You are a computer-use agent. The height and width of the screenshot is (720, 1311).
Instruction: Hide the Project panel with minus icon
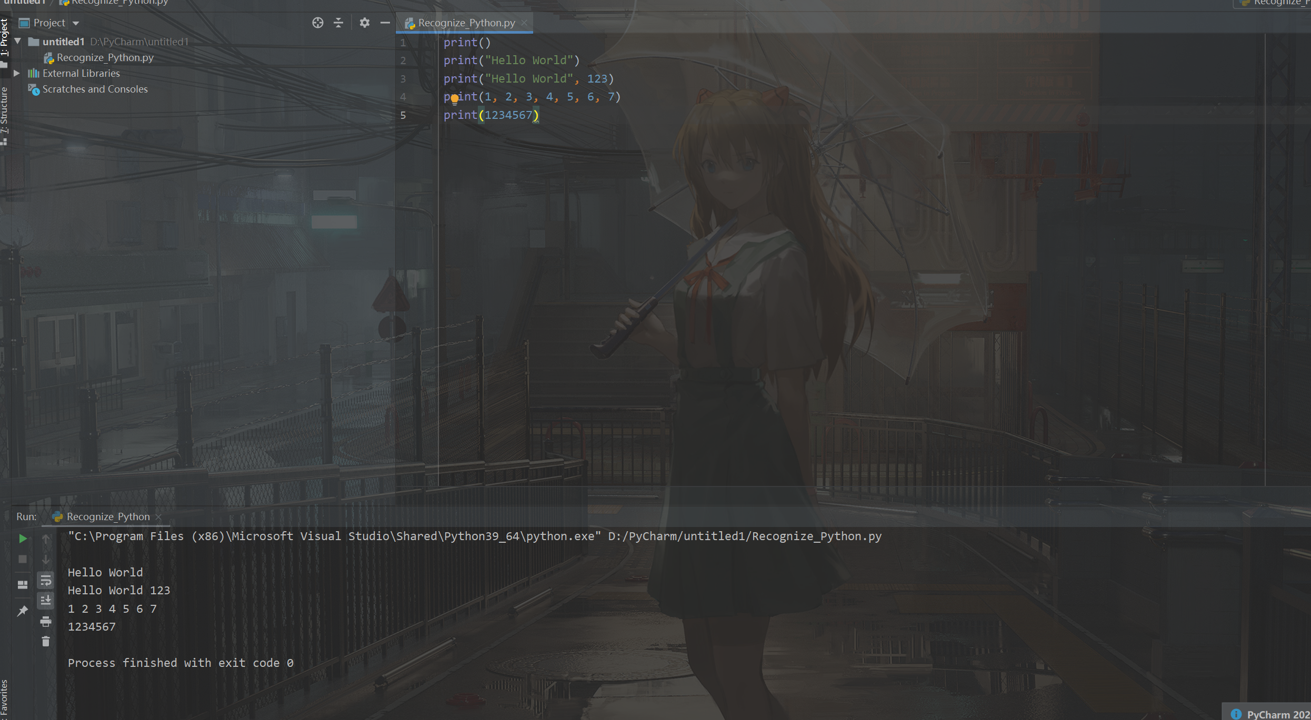(x=385, y=23)
